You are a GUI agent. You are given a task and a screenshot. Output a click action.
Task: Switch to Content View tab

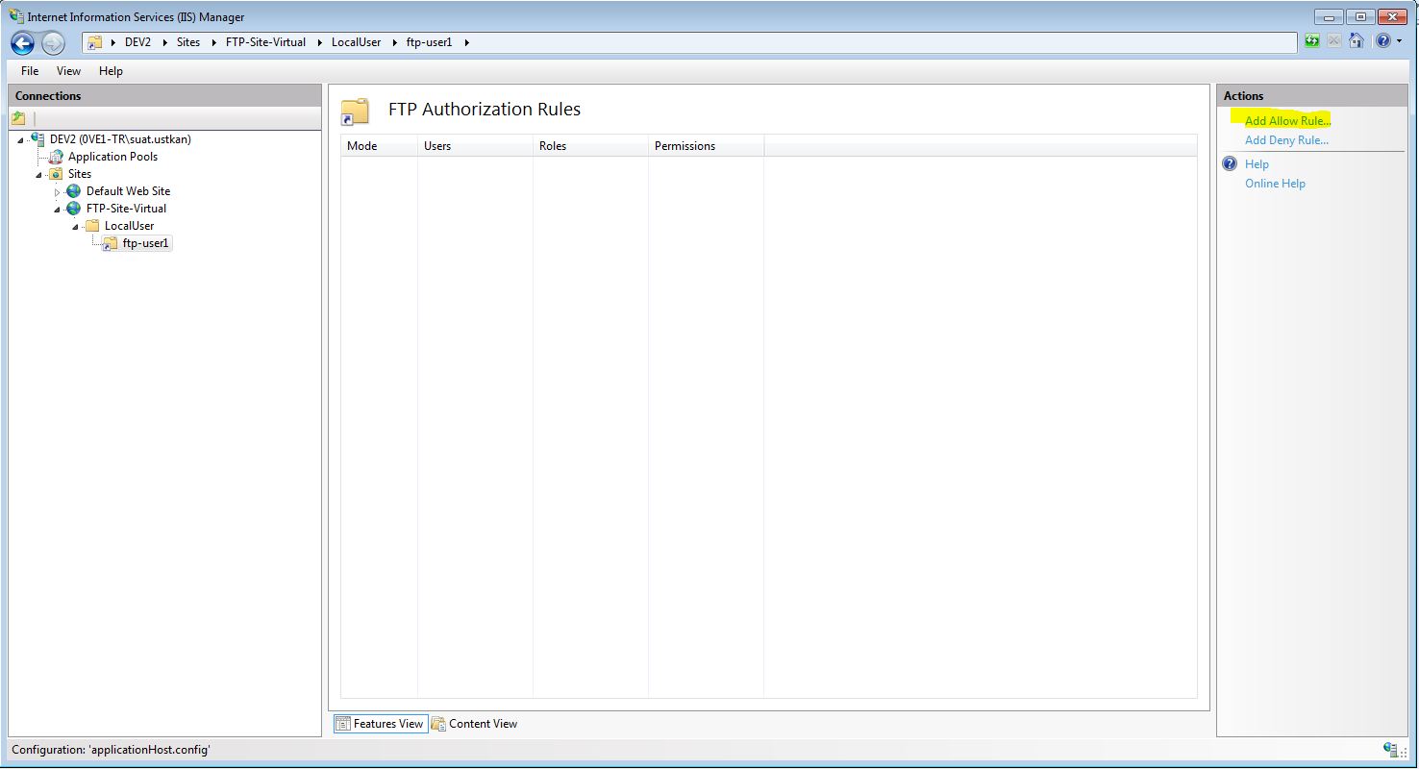coord(474,724)
